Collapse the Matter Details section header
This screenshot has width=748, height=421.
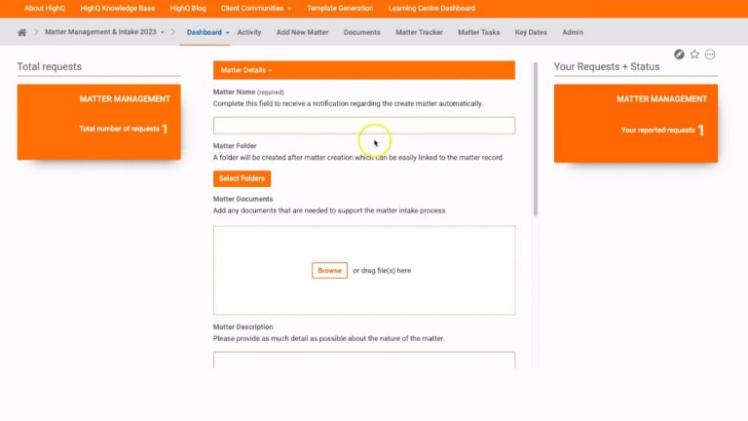245,70
